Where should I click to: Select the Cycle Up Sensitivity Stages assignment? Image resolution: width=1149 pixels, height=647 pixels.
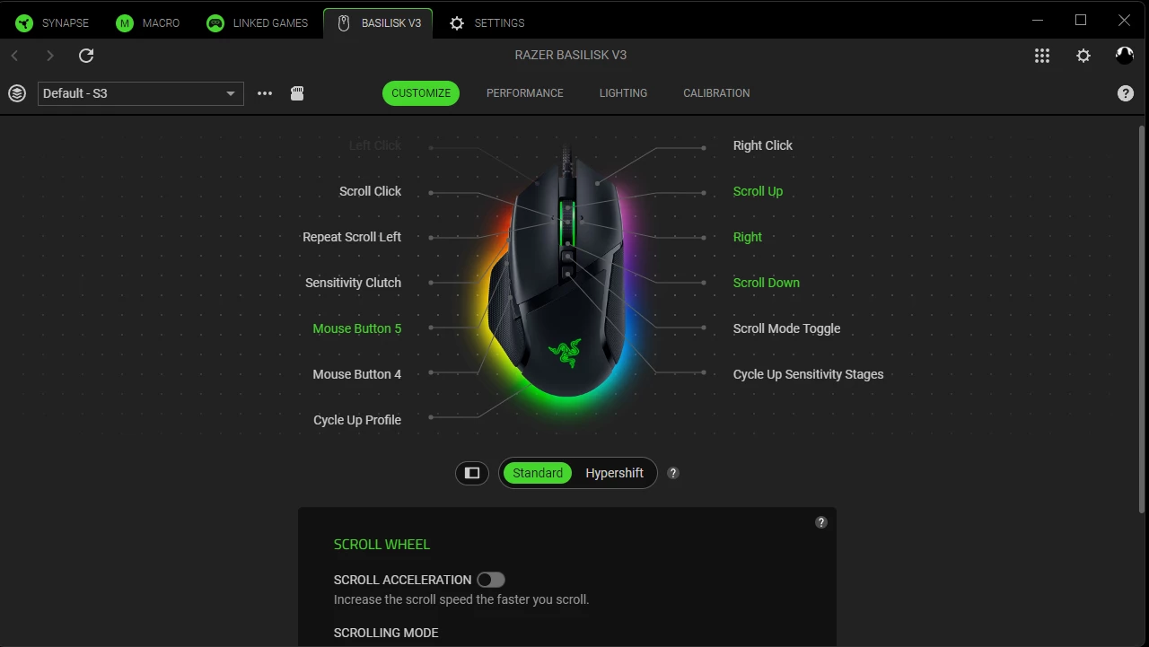[x=808, y=374]
